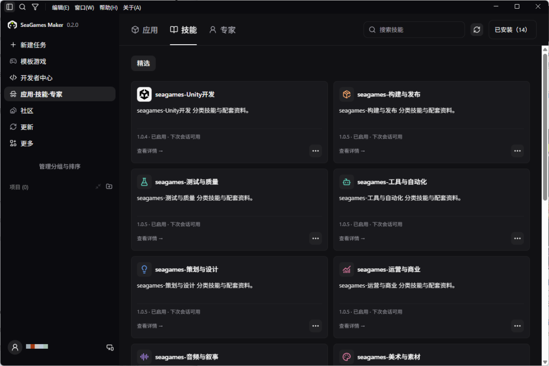The image size is (549, 366).
Task: Open 社区 in the sidebar
Action: pos(59,111)
